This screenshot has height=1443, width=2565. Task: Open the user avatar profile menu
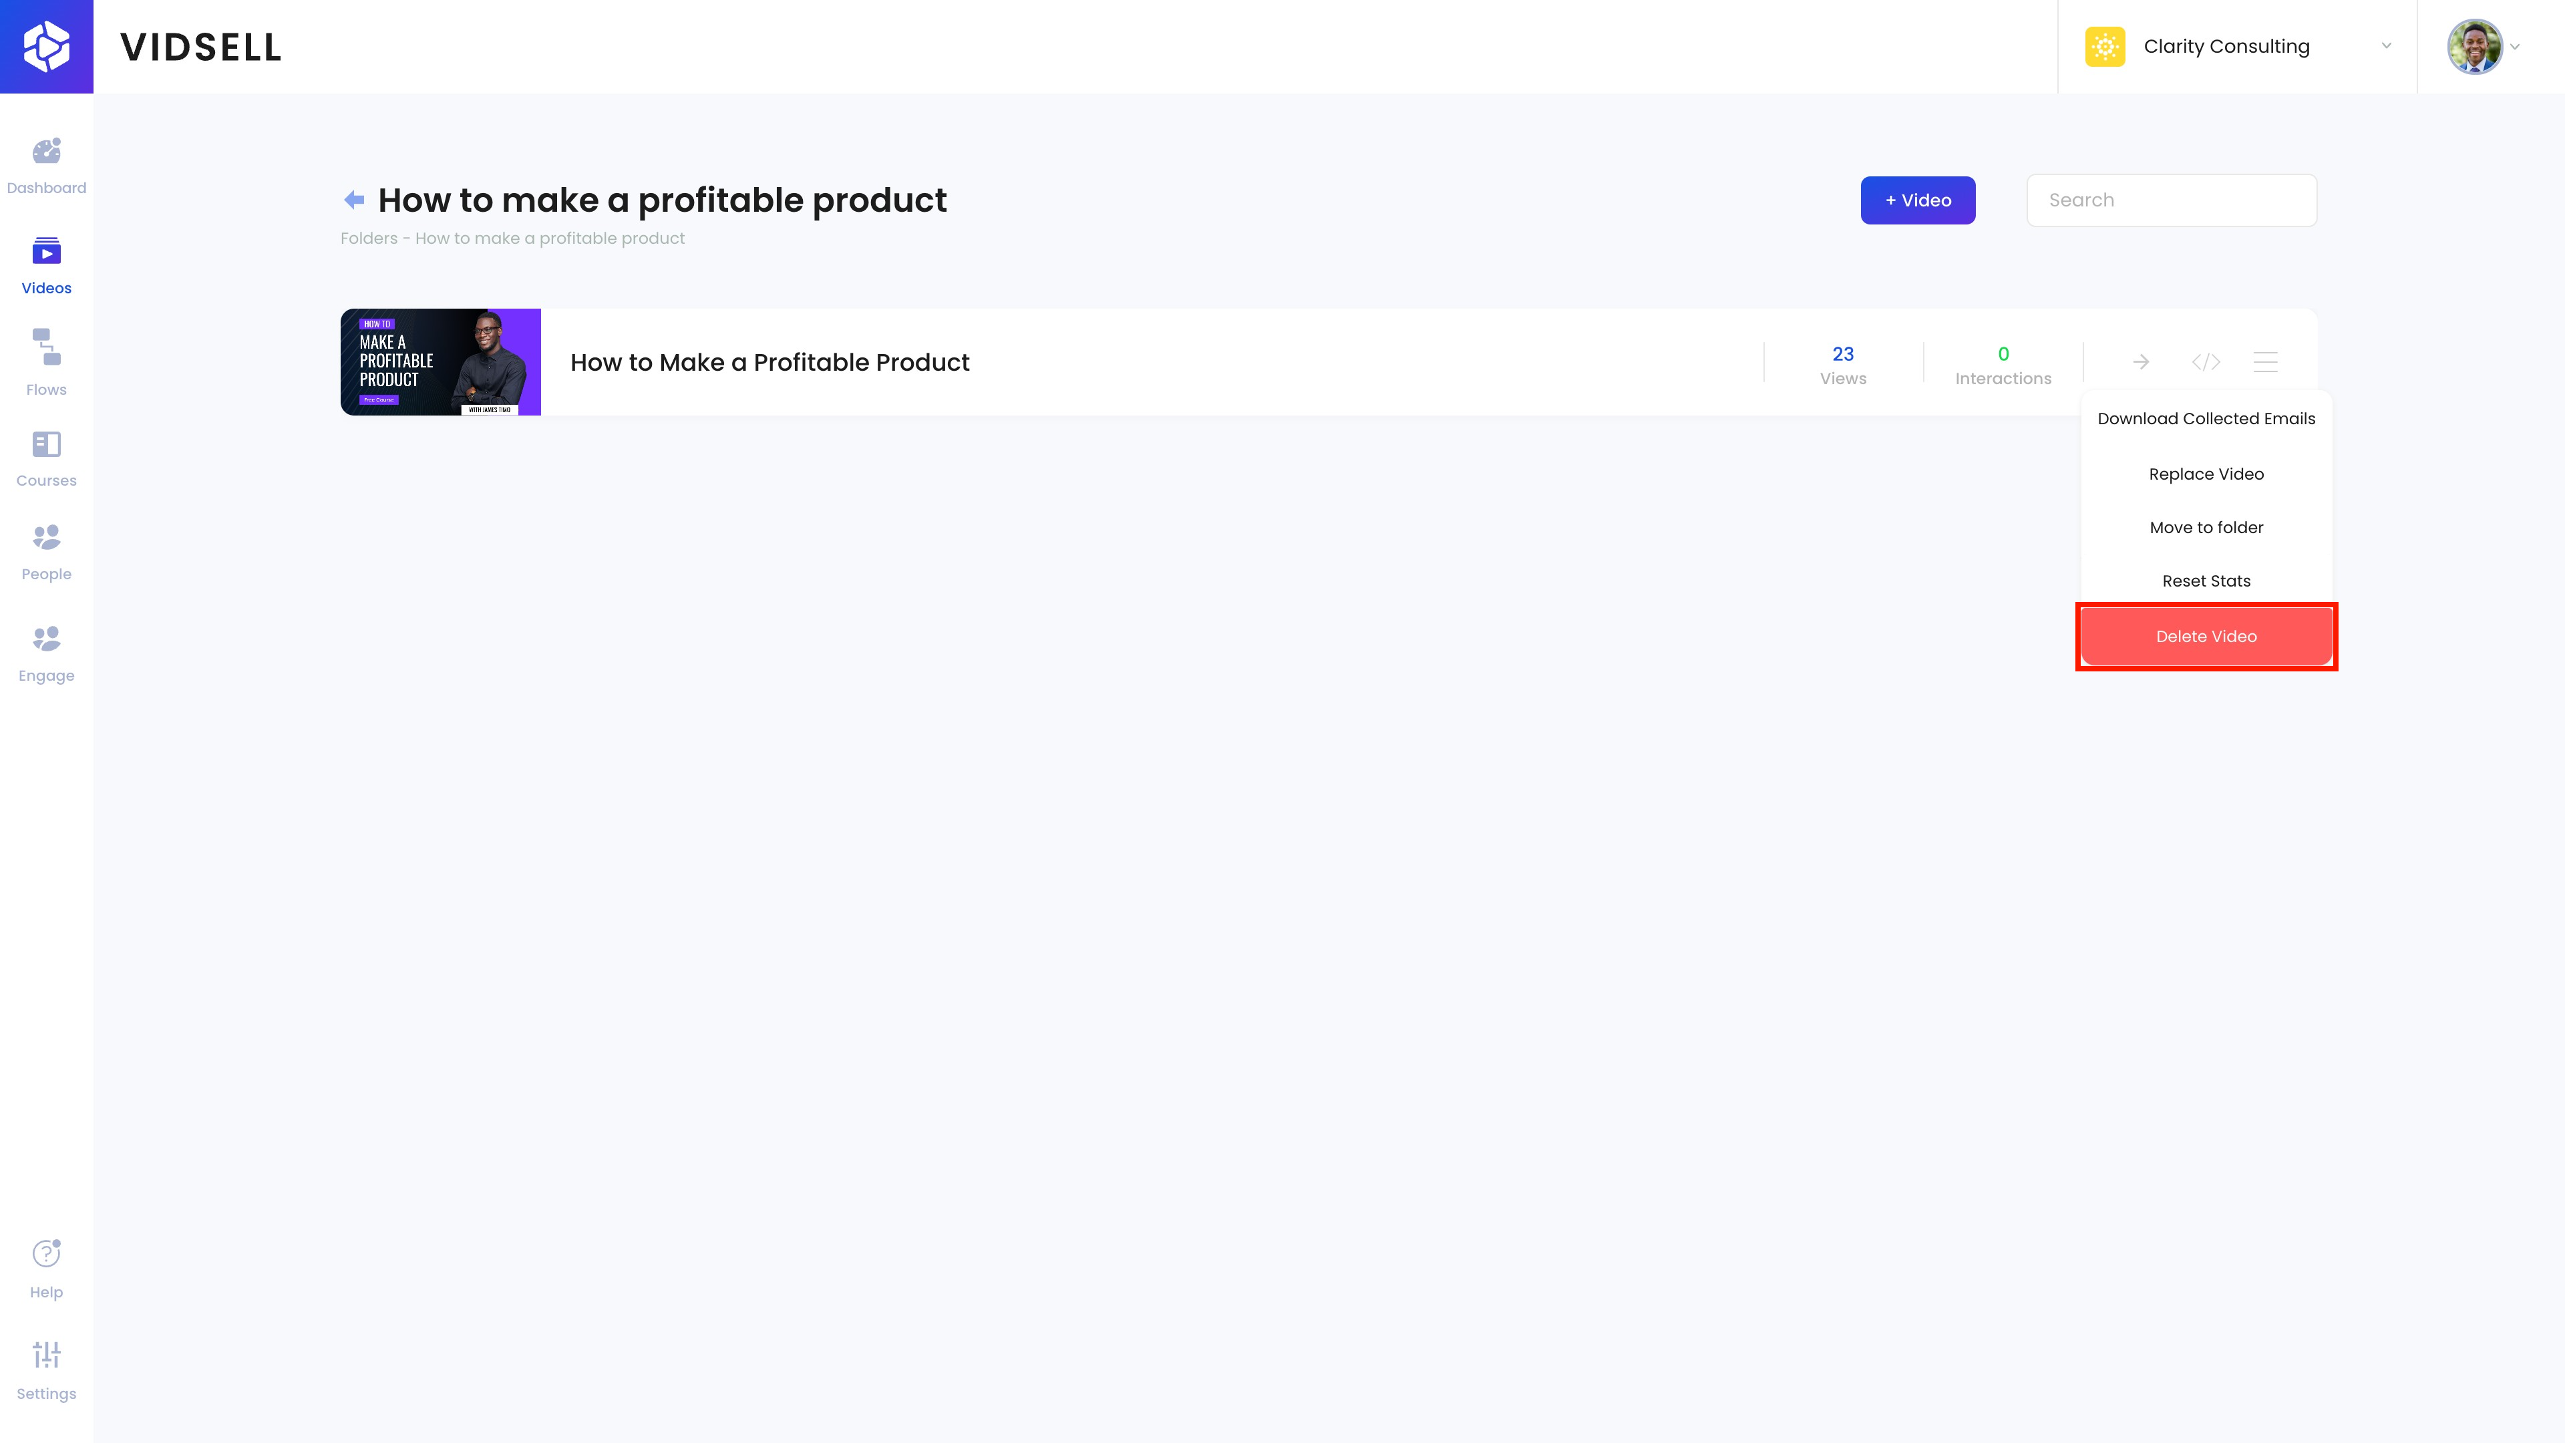point(2475,47)
